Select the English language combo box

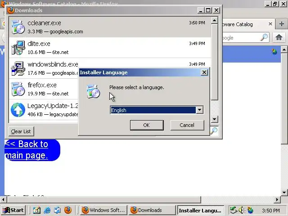pos(157,110)
